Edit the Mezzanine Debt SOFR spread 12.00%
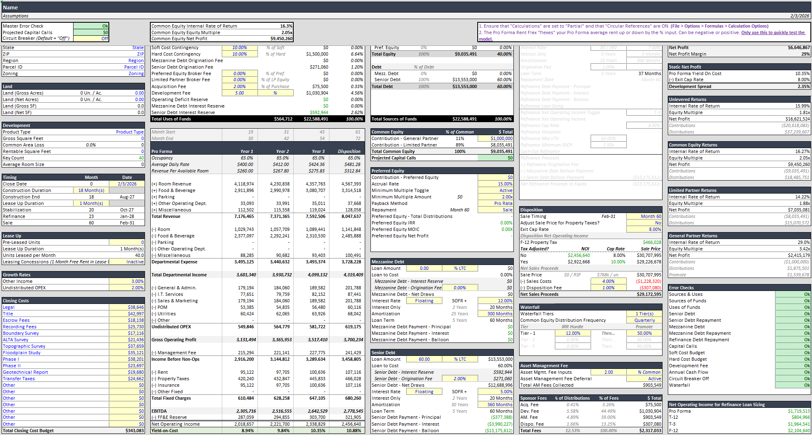The width and height of the screenshot is (812, 435). coord(496,301)
